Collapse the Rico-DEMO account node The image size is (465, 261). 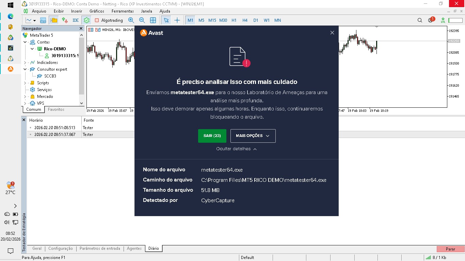[32, 49]
